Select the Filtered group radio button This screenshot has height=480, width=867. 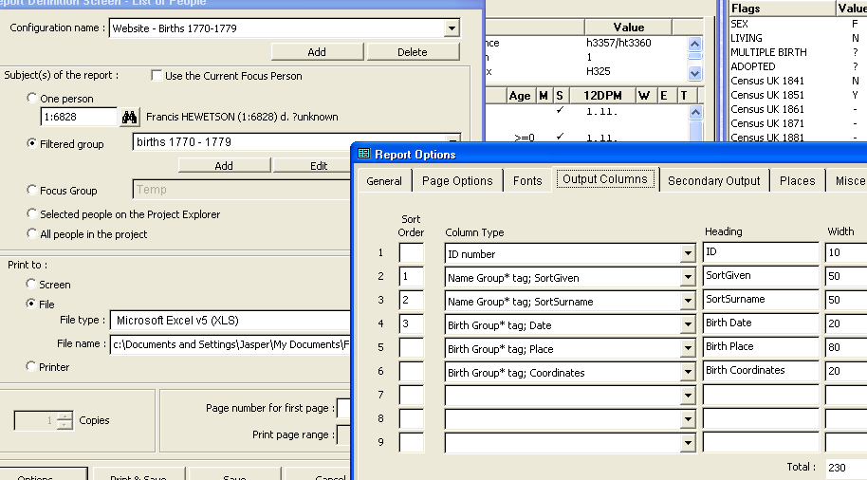point(31,143)
